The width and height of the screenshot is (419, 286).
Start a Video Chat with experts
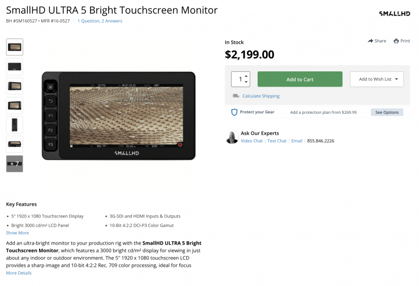pos(251,141)
